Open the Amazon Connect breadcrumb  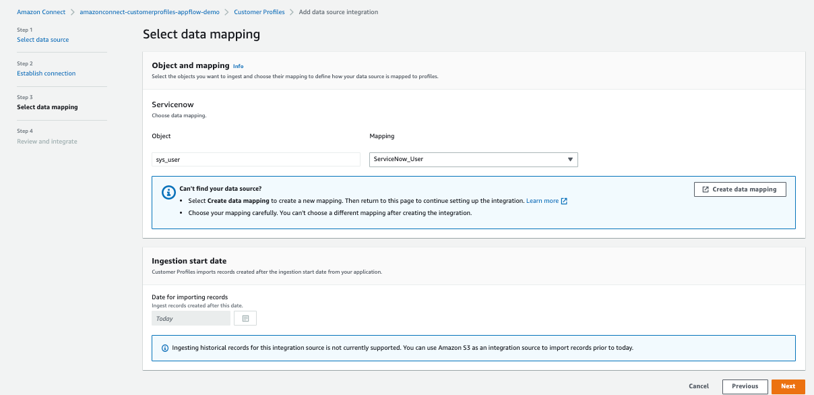click(41, 12)
